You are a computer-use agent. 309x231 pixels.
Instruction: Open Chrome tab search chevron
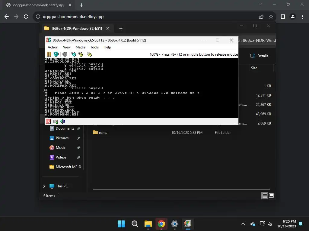pos(260,4)
